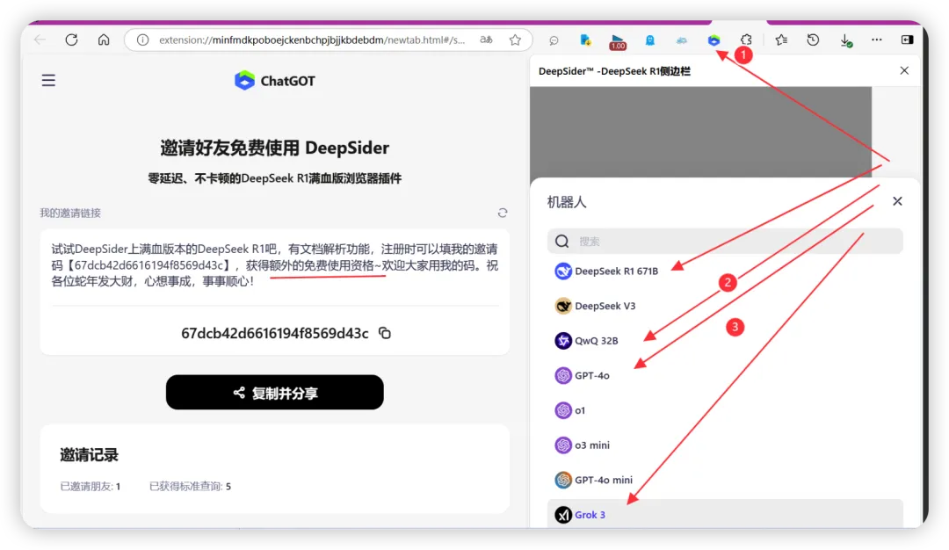Select the DeepSeek V3 robot
The image size is (949, 550).
point(725,306)
